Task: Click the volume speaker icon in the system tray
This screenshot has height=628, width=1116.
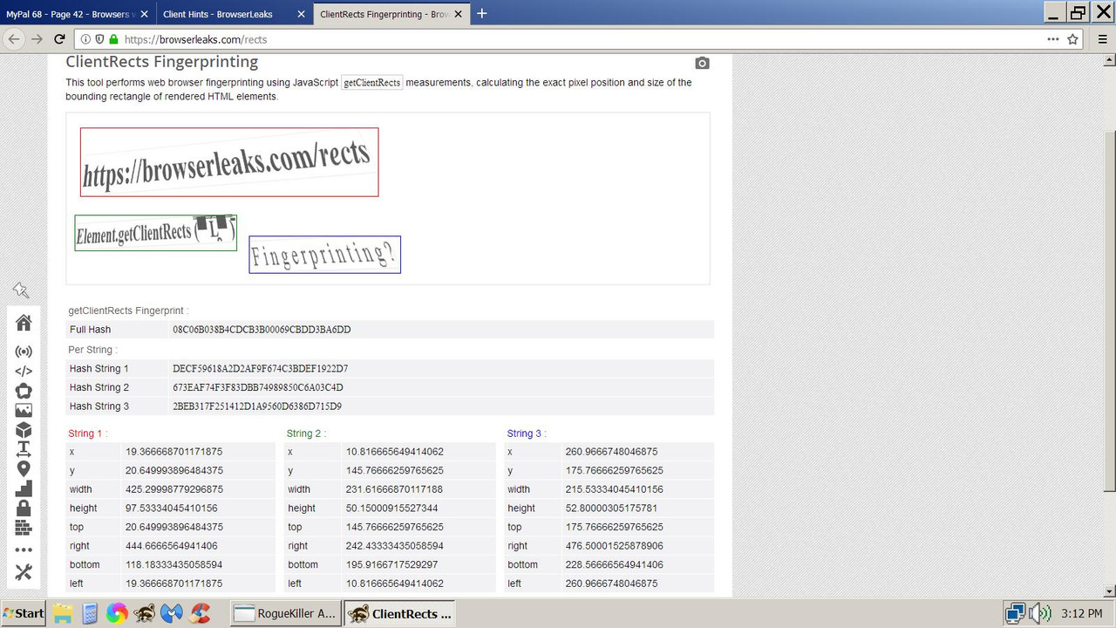Action: 1040,613
